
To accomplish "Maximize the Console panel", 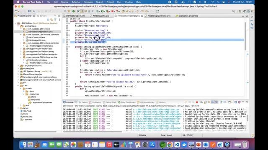I will (247, 102).
